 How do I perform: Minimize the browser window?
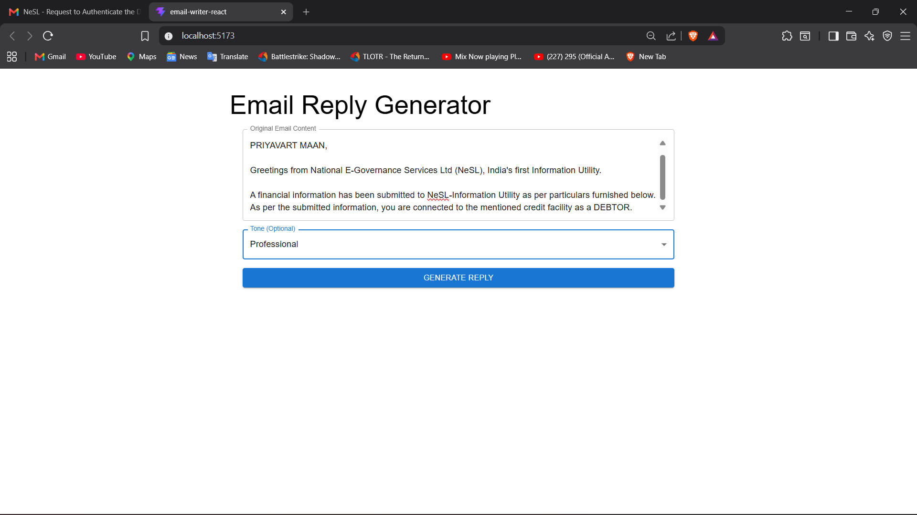(849, 11)
